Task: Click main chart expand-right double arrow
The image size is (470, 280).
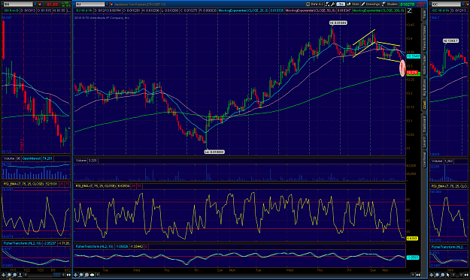Action: tap(418, 275)
